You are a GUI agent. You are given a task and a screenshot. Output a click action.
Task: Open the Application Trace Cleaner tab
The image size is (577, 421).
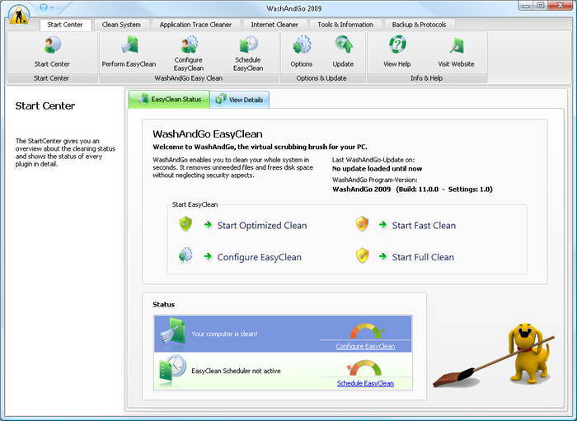[195, 25]
